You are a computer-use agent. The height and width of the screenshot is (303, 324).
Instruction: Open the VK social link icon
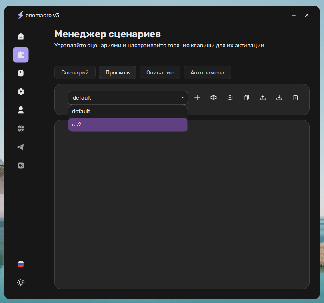click(x=21, y=165)
